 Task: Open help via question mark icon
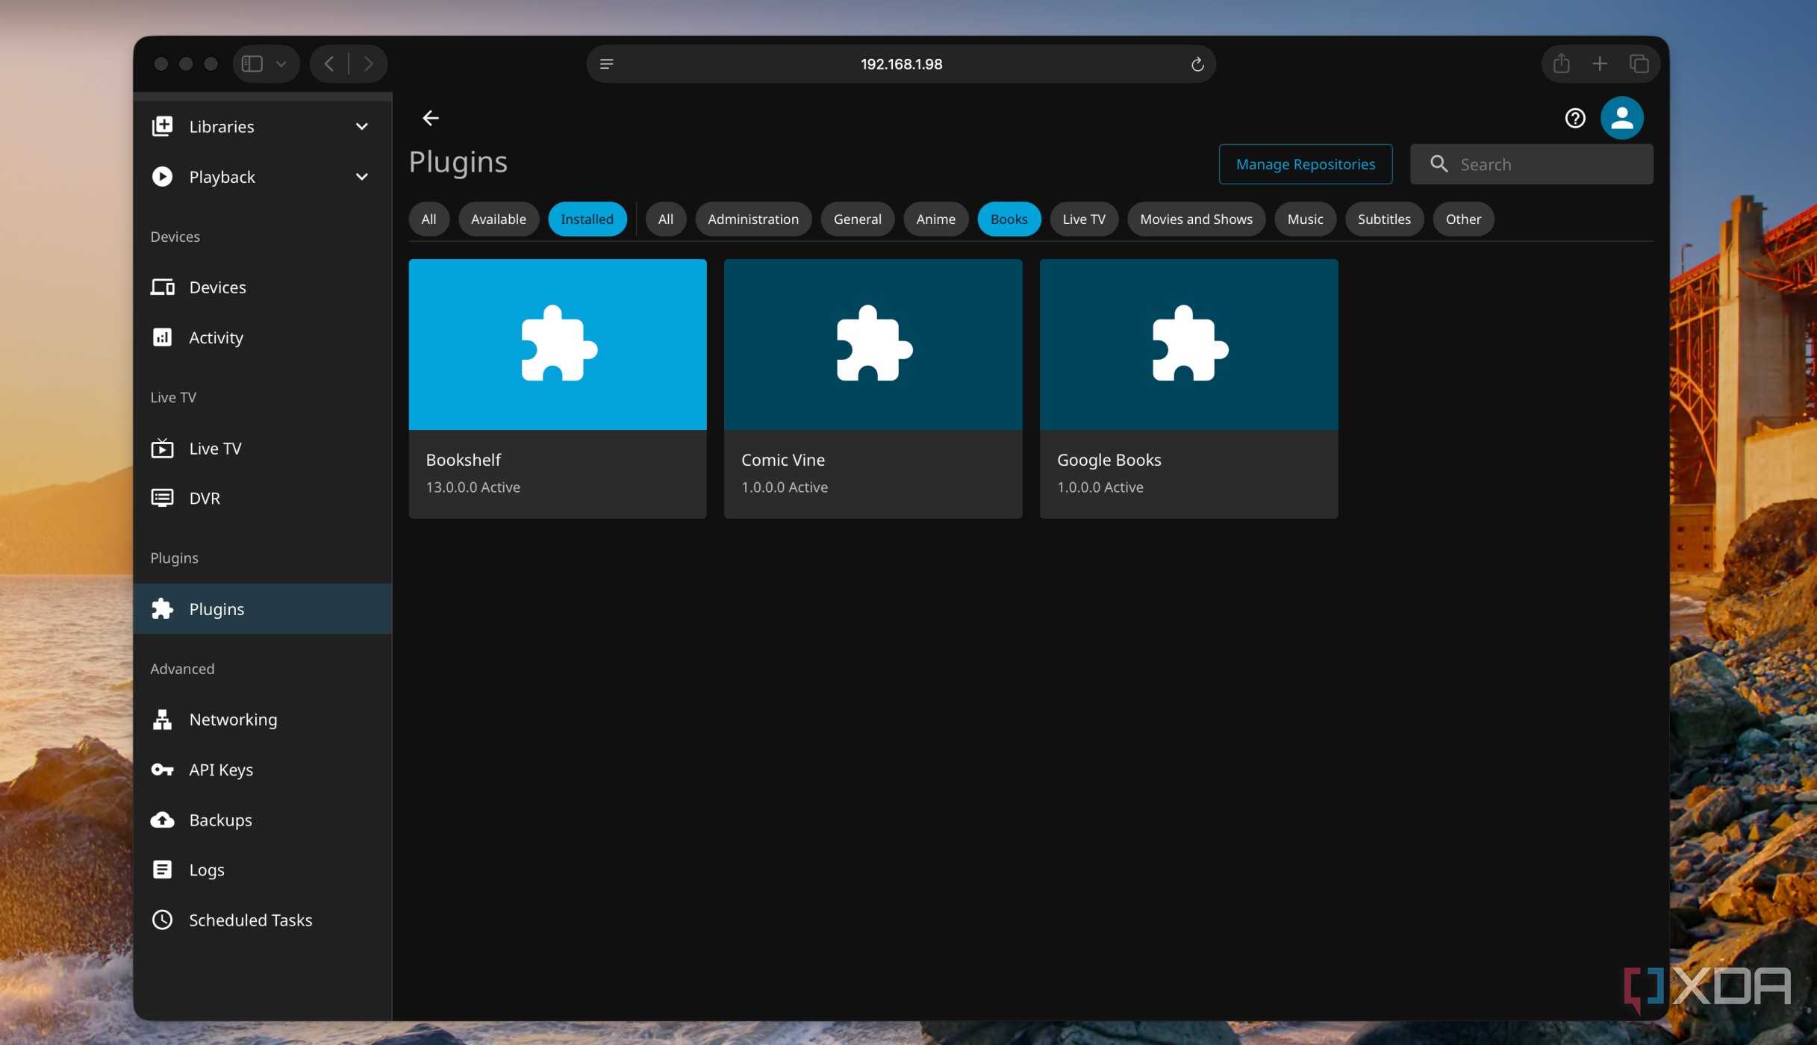click(x=1575, y=118)
